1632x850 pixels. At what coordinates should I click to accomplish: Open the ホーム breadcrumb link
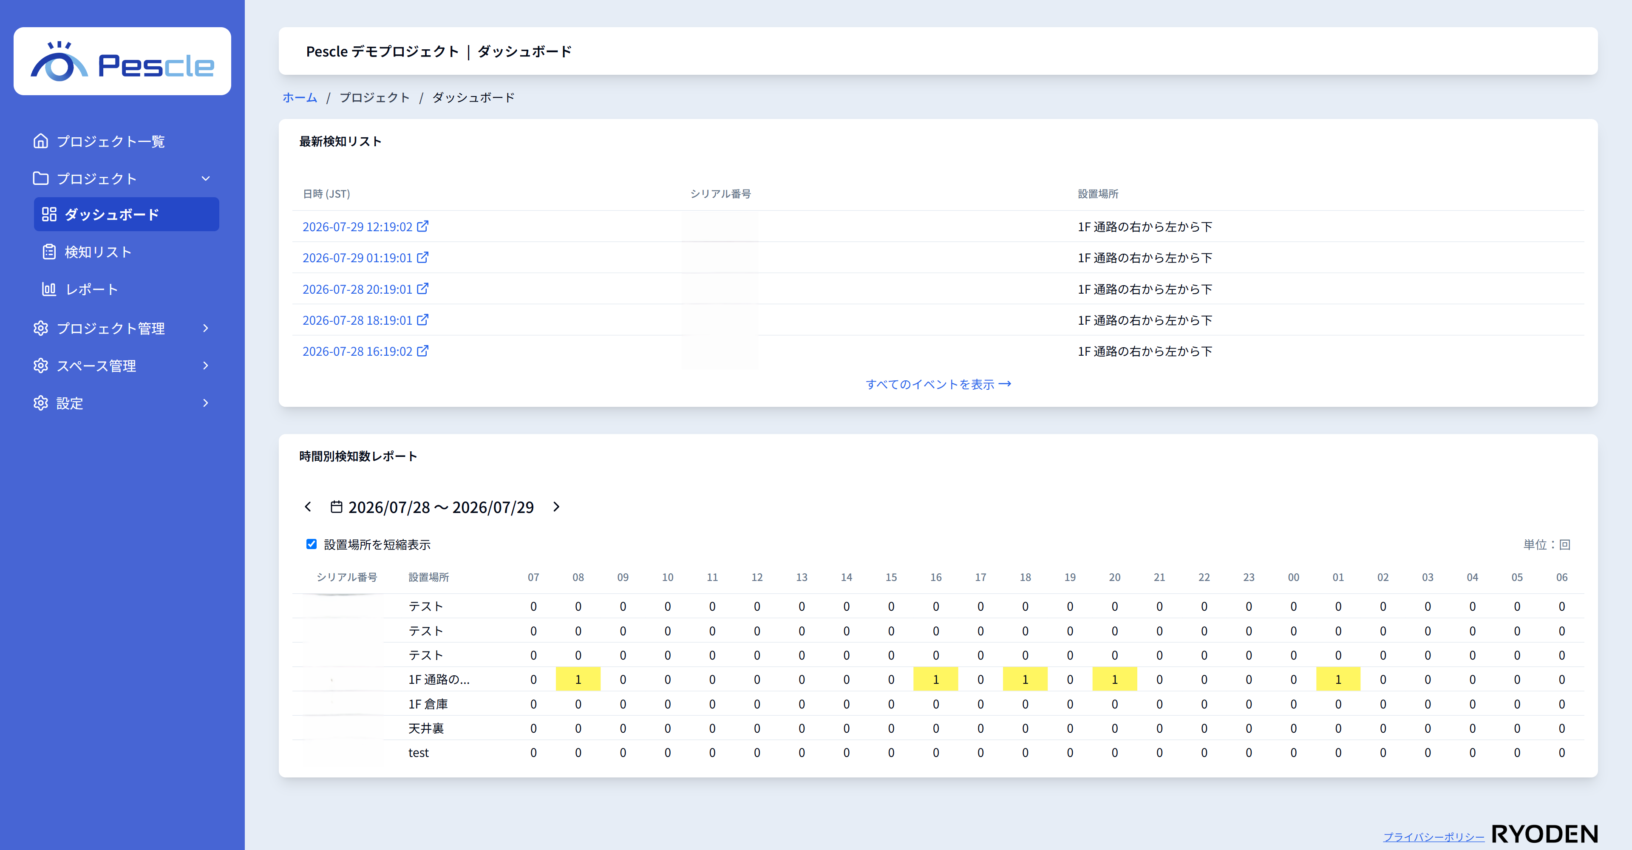pyautogui.click(x=300, y=98)
